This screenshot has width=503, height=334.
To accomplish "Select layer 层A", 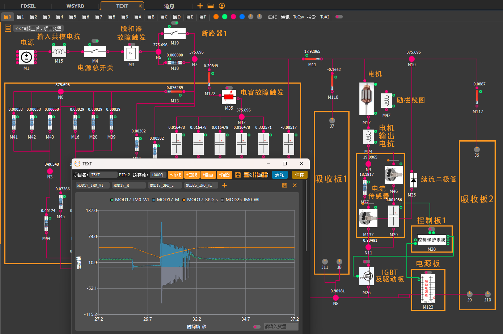I will [138, 17].
